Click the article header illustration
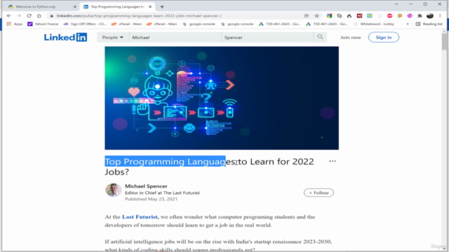 pos(222,98)
